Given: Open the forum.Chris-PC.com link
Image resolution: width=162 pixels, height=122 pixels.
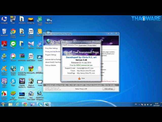Looking at the screenshot, I should coord(86,71).
